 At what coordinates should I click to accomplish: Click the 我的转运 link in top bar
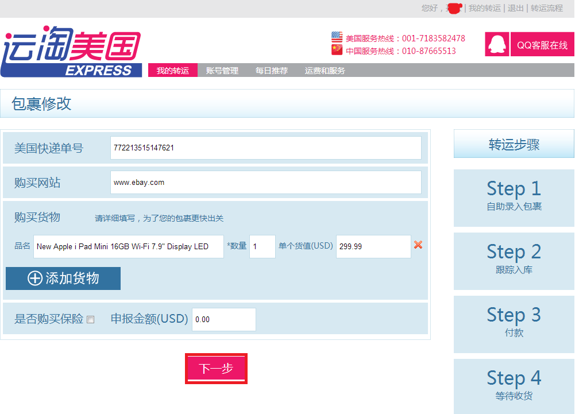pos(485,8)
